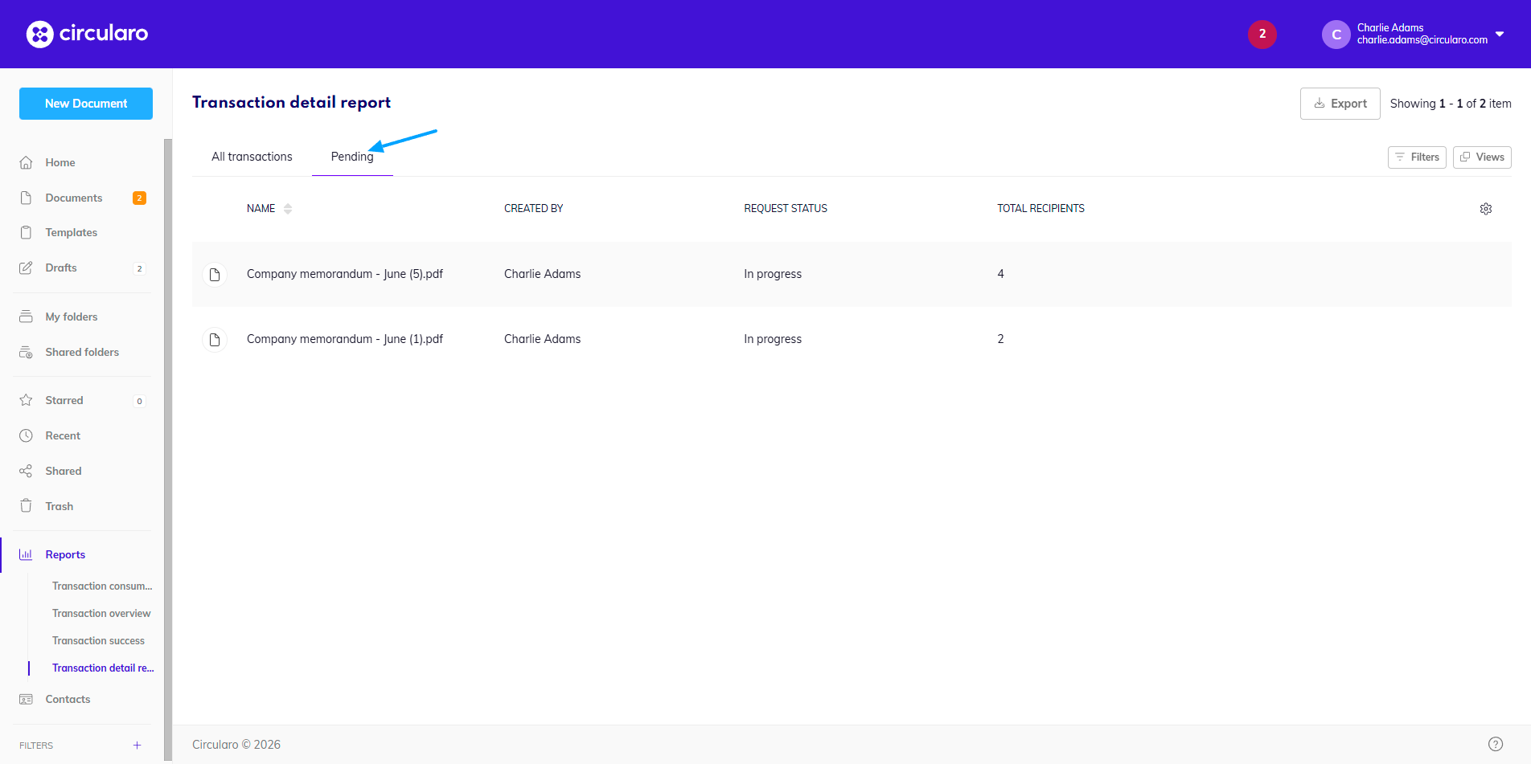Screen dimensions: 1531x764
Task: Click the add filter plus icon
Action: point(138,746)
